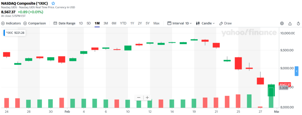Select the 5Y time range
This screenshot has height=115, width=302.
[147, 23]
